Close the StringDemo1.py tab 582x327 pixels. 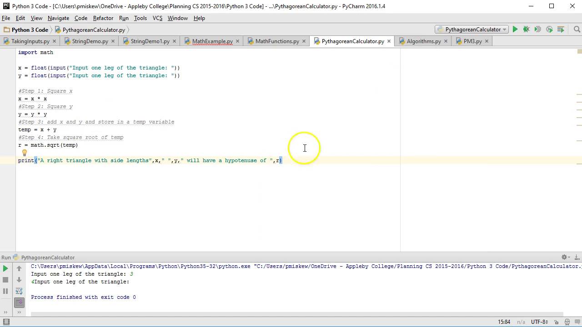pos(175,41)
